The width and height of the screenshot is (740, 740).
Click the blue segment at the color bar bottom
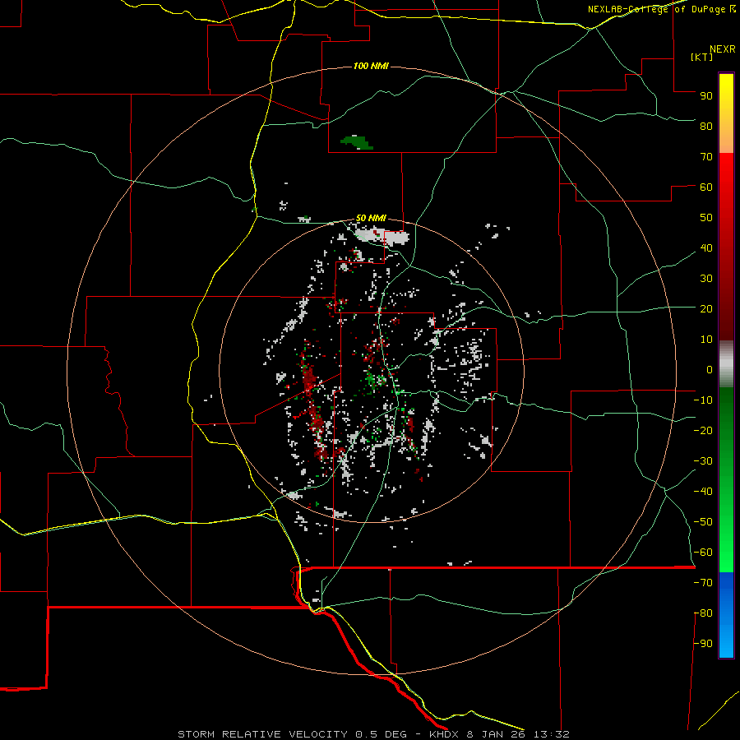[x=726, y=615]
